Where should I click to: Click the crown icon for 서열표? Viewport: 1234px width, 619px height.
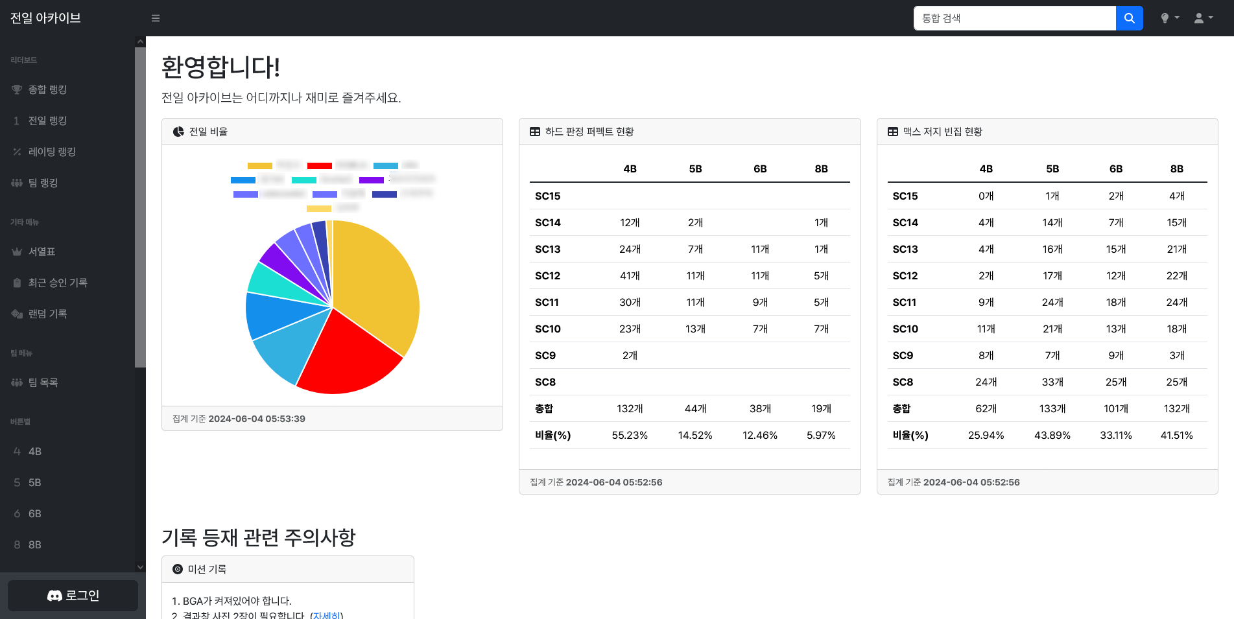click(17, 251)
